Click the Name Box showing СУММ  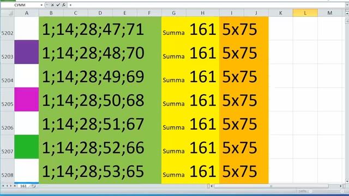21,5
